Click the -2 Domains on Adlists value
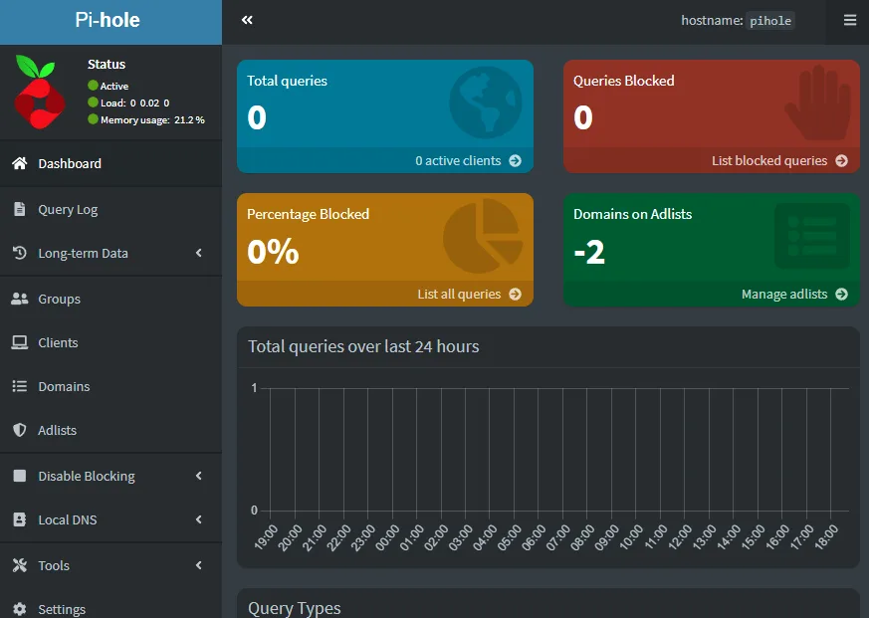Viewport: 869px width, 618px height. tap(589, 252)
